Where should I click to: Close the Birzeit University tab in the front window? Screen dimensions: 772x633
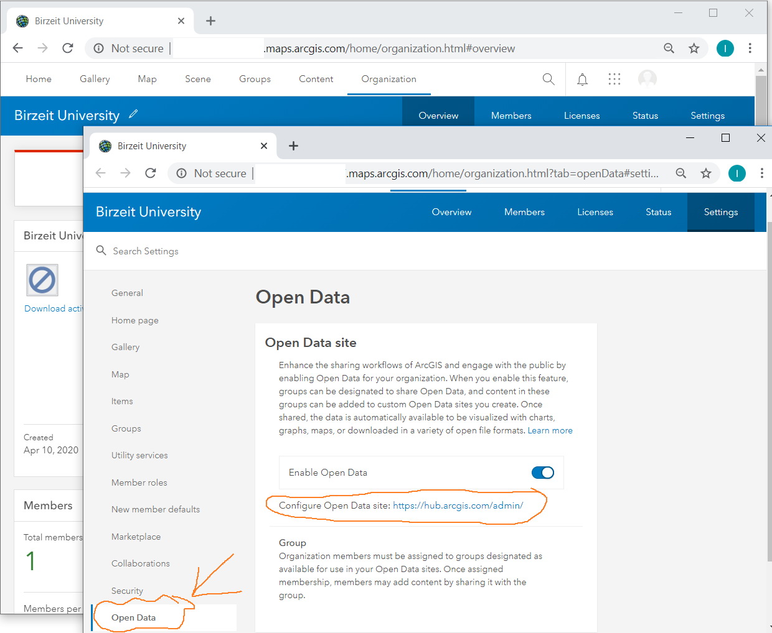(x=264, y=146)
